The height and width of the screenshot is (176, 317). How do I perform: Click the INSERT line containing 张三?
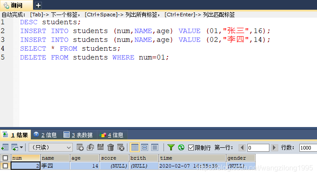145,31
